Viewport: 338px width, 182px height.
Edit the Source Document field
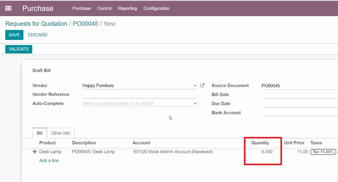pyautogui.click(x=300, y=86)
